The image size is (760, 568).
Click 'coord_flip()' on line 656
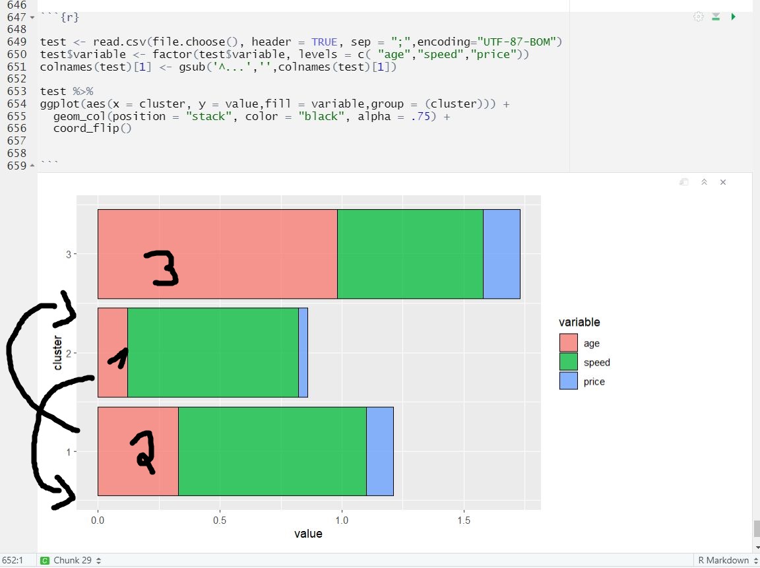pos(92,129)
